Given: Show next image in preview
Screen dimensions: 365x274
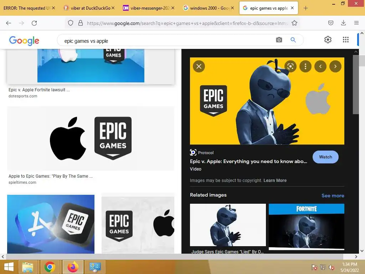Looking at the screenshot, I should 335,66.
